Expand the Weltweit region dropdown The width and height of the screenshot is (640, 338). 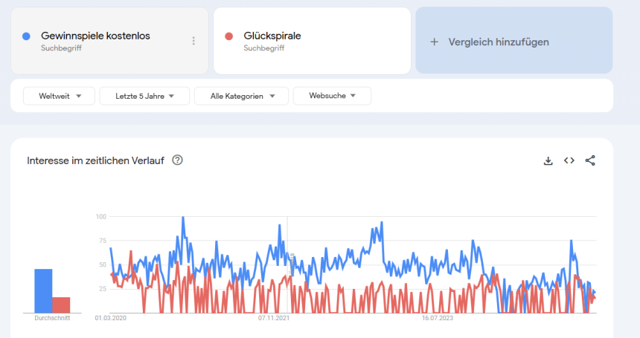(60, 96)
